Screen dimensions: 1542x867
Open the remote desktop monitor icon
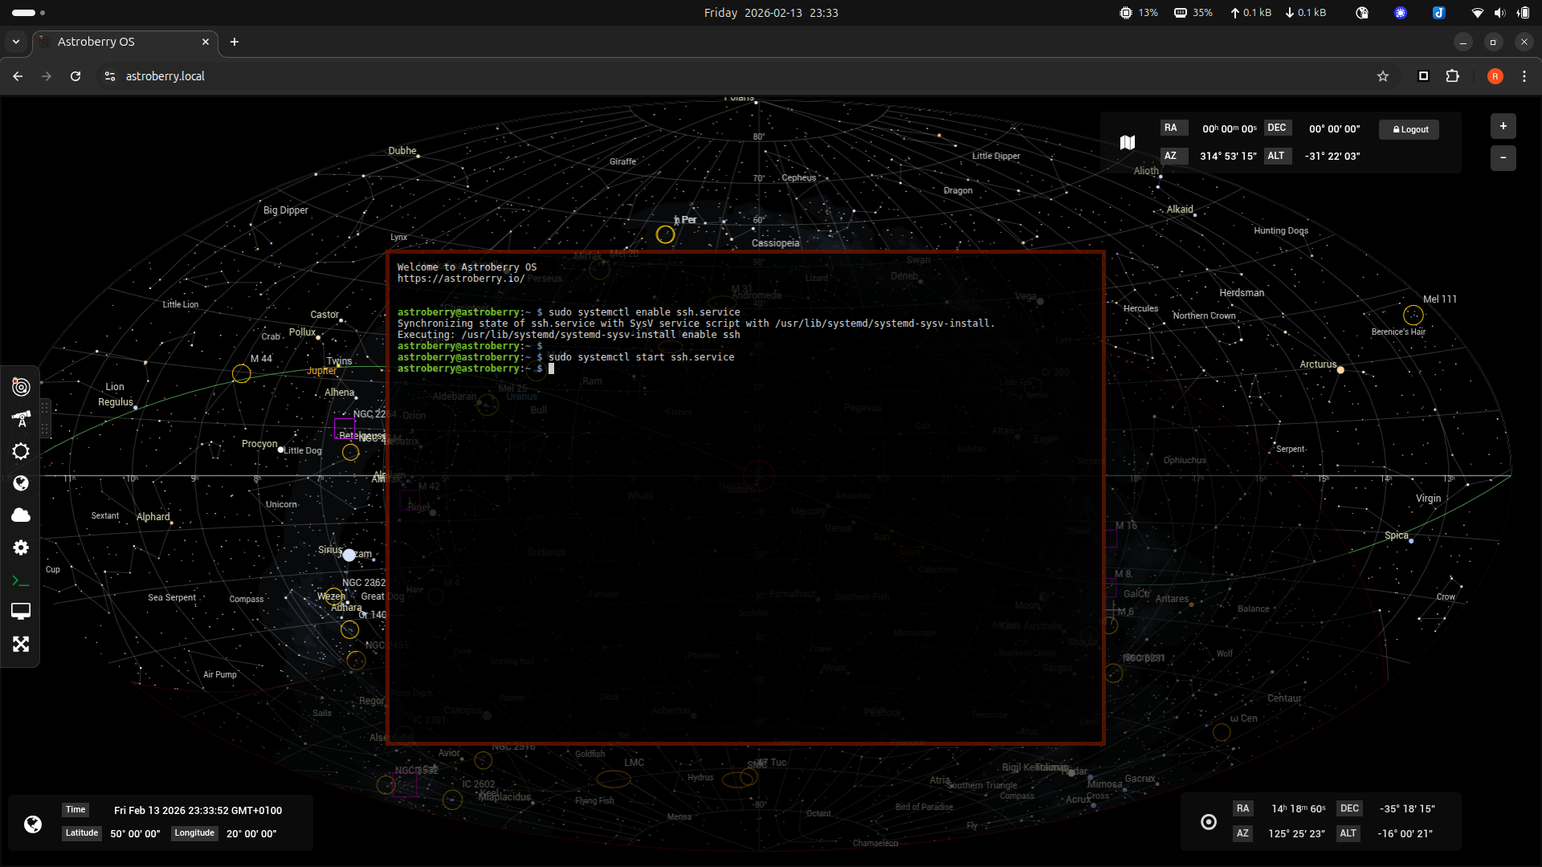[x=21, y=612]
